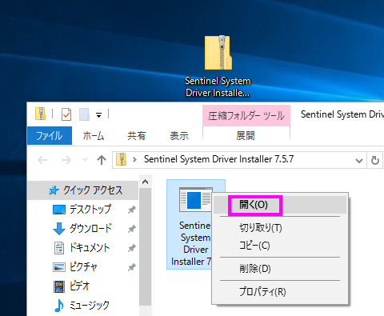This screenshot has width=384, height=316.
Task: Click navigation pane scrollbar up arrow
Action: pos(146,182)
